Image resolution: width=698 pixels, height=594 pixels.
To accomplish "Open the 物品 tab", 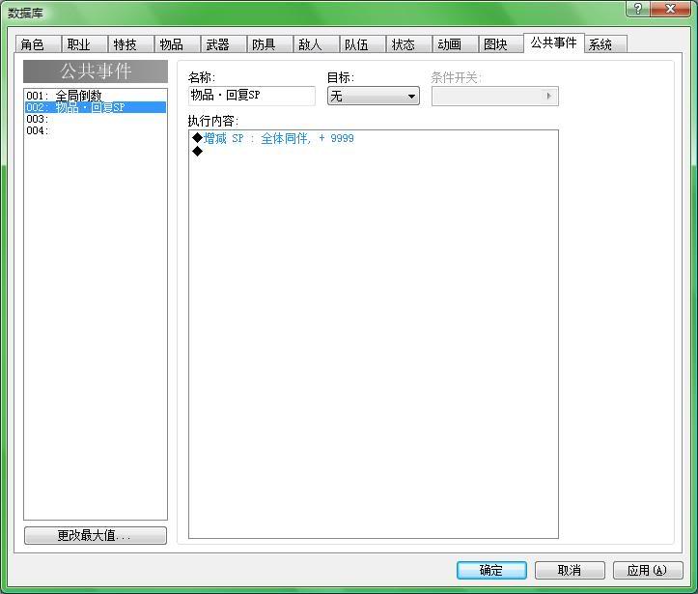I will point(178,44).
